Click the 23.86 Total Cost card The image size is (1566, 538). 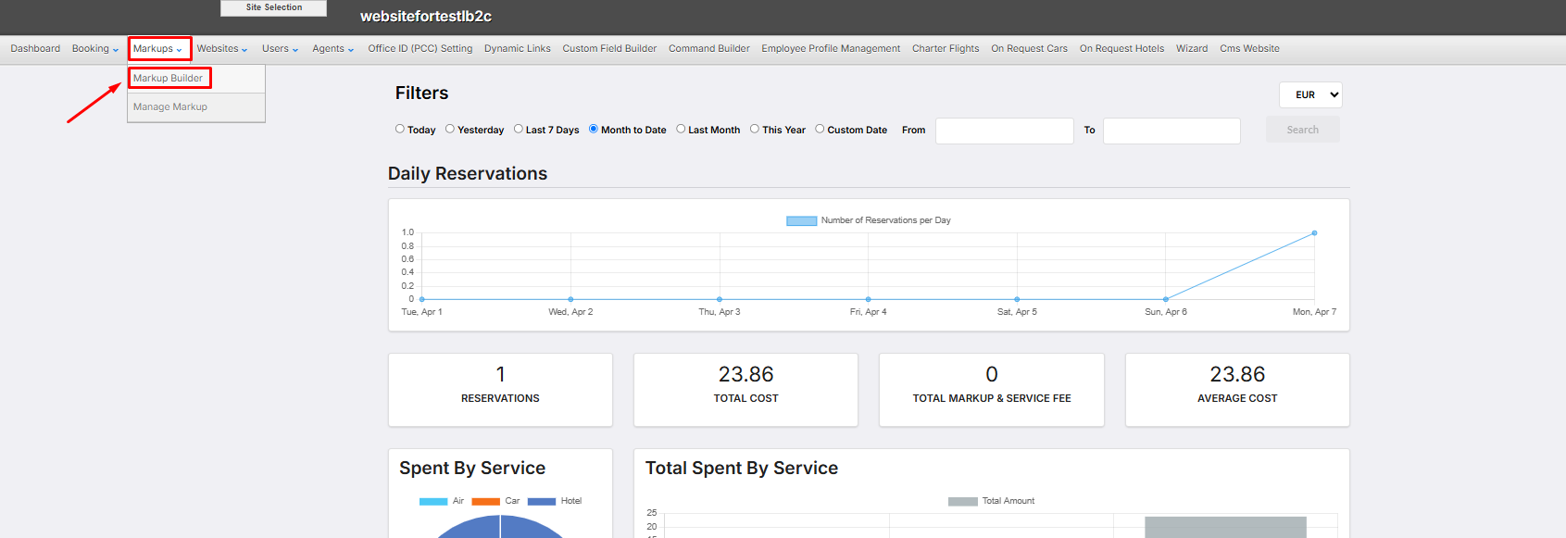(x=745, y=390)
